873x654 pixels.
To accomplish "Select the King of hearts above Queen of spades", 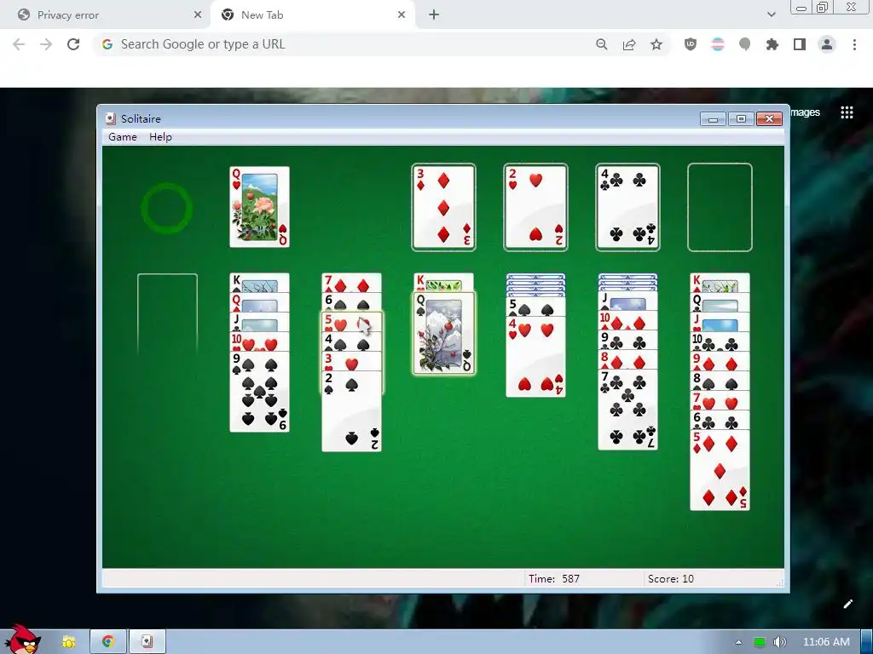I will (443, 283).
